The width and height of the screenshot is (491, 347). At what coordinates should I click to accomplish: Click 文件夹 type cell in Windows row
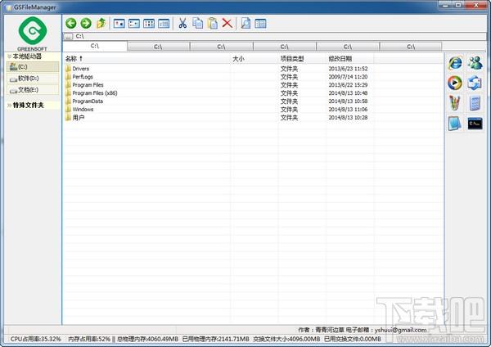tap(289, 110)
